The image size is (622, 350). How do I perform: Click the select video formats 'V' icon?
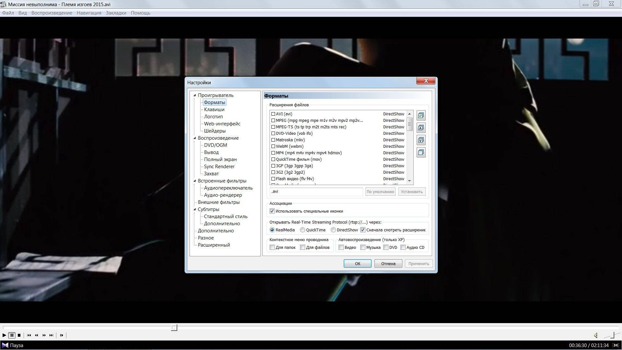pyautogui.click(x=421, y=140)
